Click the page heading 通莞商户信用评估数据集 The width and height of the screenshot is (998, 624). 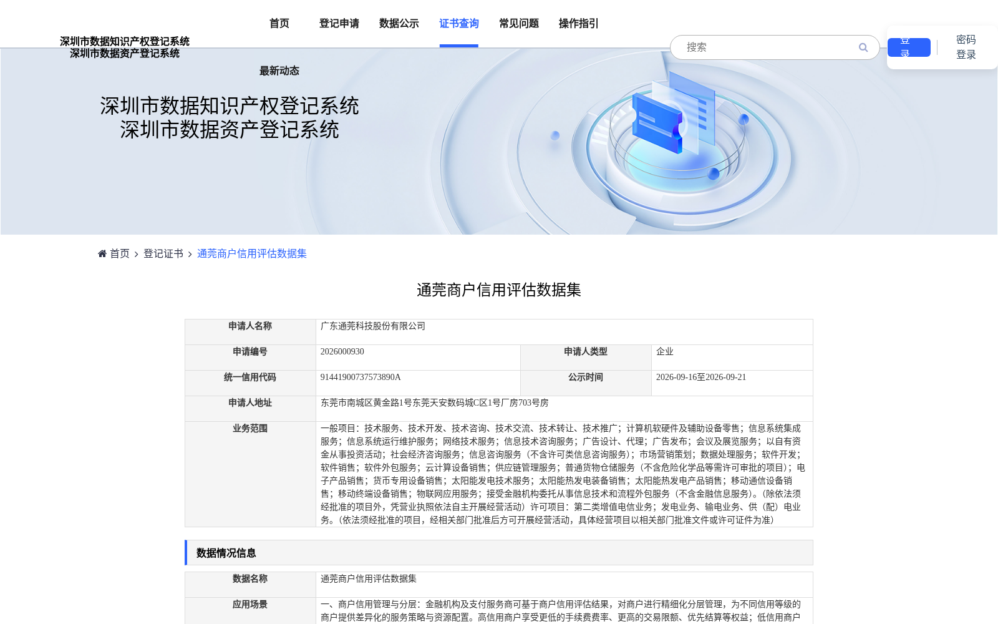point(499,290)
